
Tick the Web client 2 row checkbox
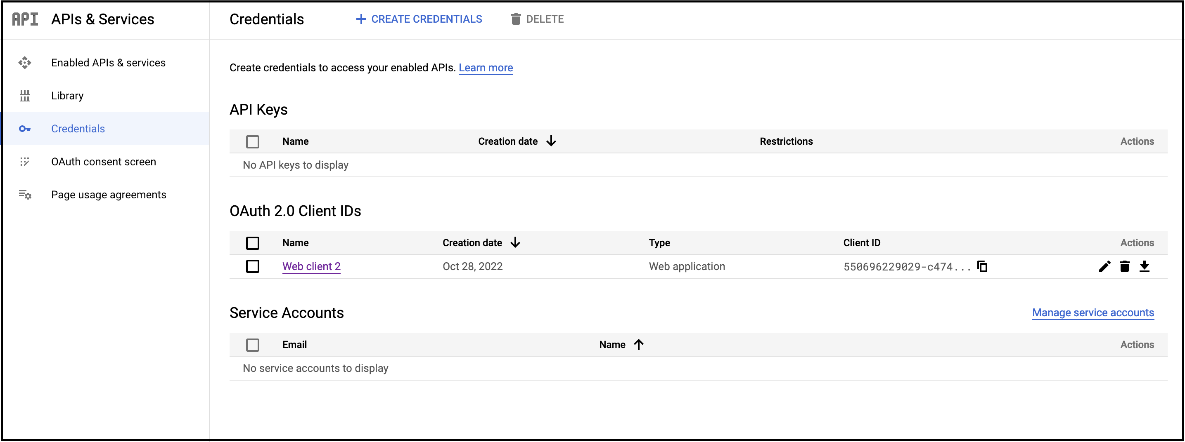[x=253, y=266]
